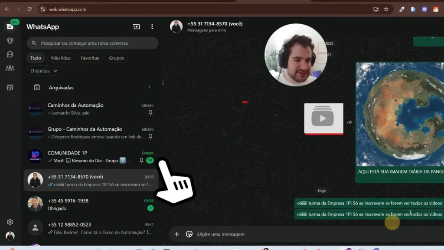444x250 pixels.
Task: Click the plus attach icon
Action: coord(176,234)
